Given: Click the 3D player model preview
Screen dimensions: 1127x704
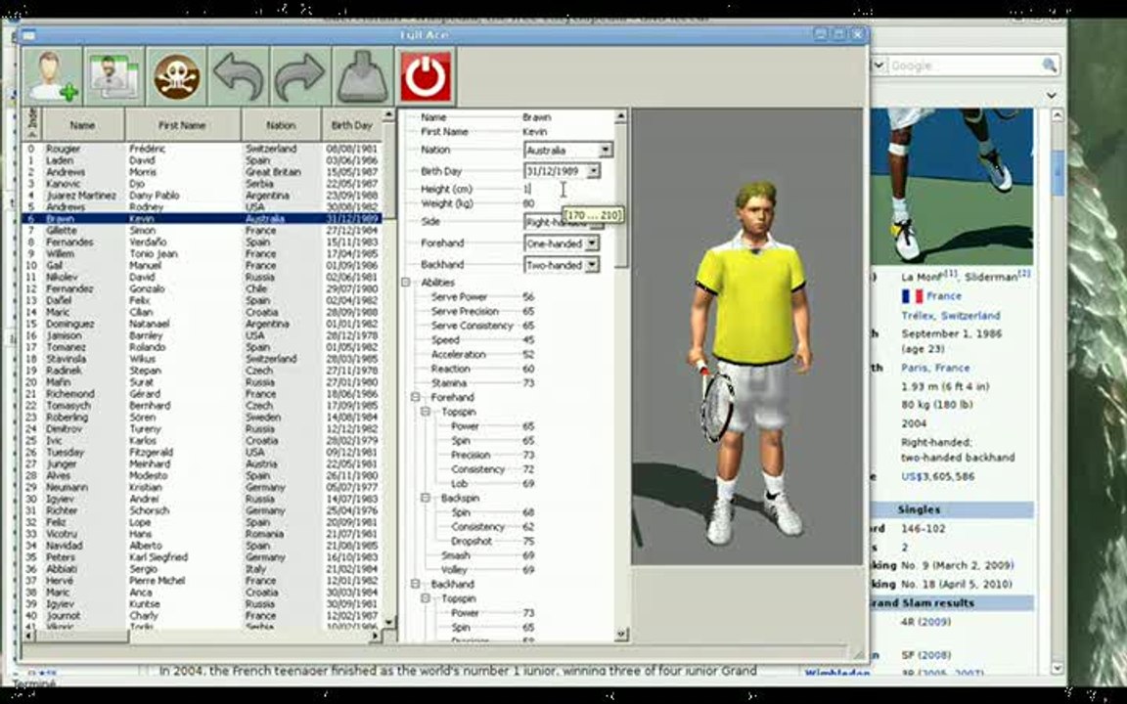Looking at the screenshot, I should [746, 336].
